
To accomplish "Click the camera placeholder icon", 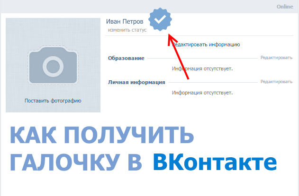I will (x=53, y=65).
